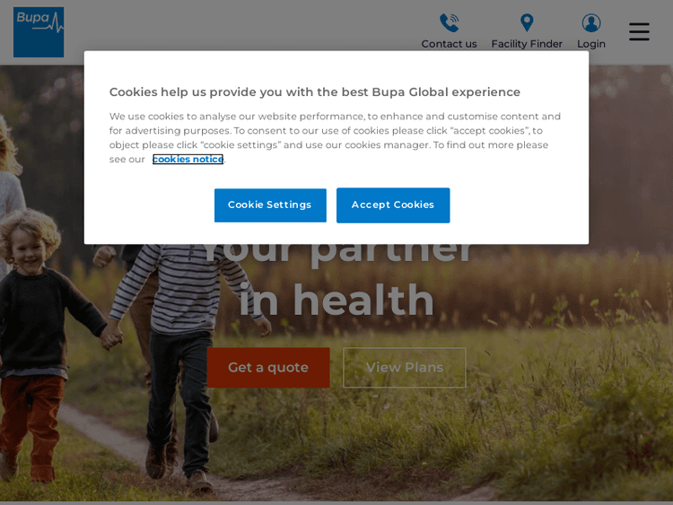Viewport: 673px width, 505px height.
Task: Click the Accept Cookies button
Action: (393, 205)
